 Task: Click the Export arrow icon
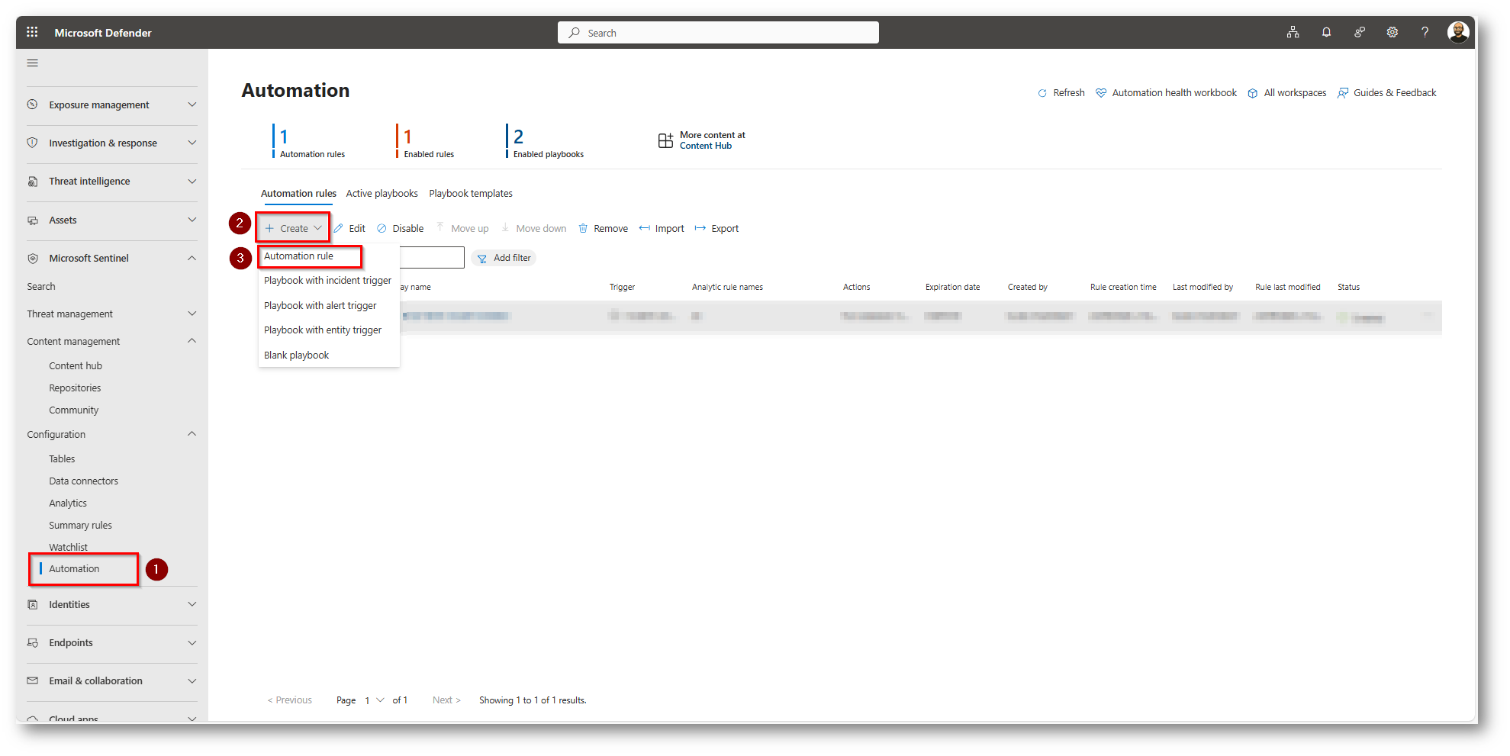[700, 228]
